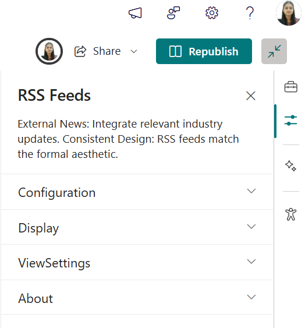Click the circled co-author avatar beside Share
Image resolution: width=305 pixels, height=328 pixels.
click(x=49, y=51)
